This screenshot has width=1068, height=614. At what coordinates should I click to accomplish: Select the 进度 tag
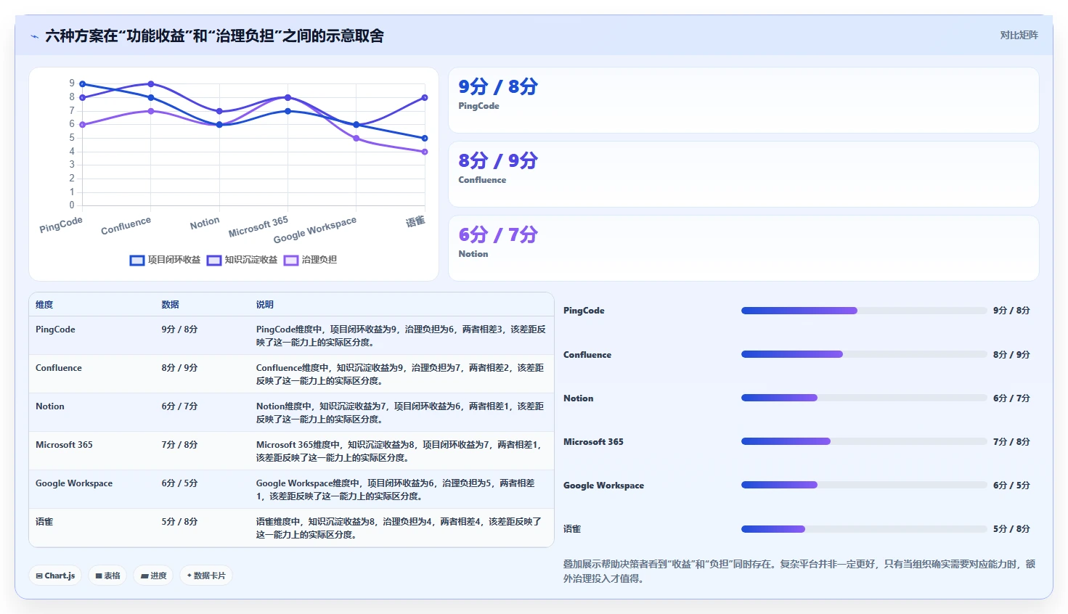(153, 576)
